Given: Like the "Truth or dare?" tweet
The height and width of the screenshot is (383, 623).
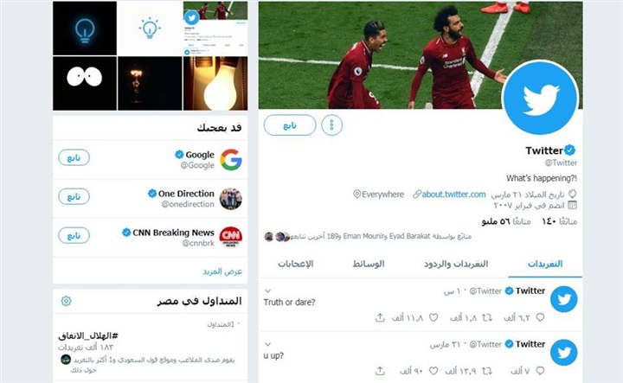Looking at the screenshot, I should click(434, 317).
